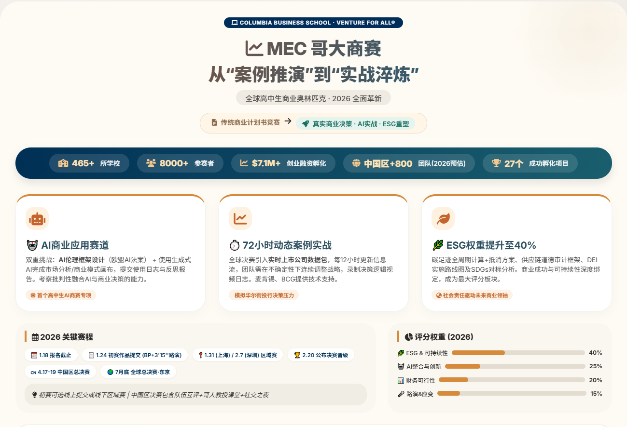The width and height of the screenshot is (627, 427).
Task: Select the 2.20 公布决赛晋级 chip
Action: [x=320, y=355]
